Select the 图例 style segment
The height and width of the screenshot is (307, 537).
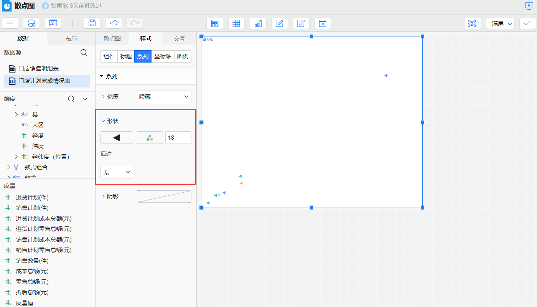pos(183,56)
